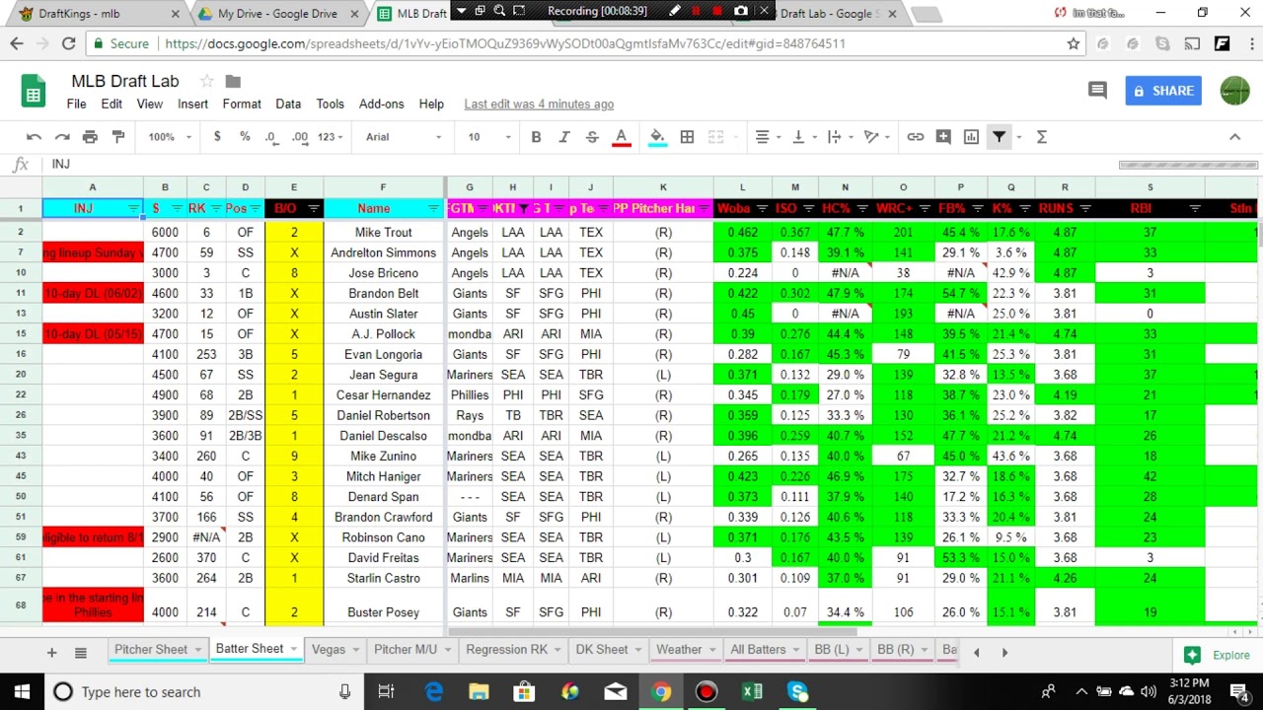Toggle the filter funnel button

999,137
